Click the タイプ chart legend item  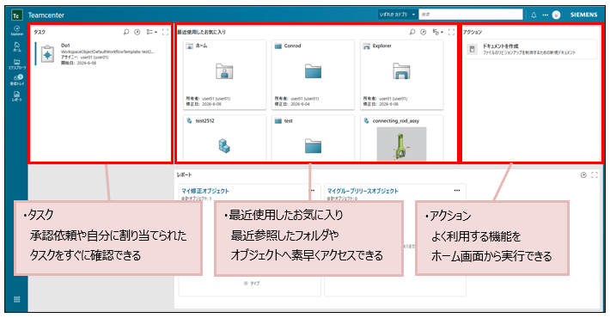[252, 284]
